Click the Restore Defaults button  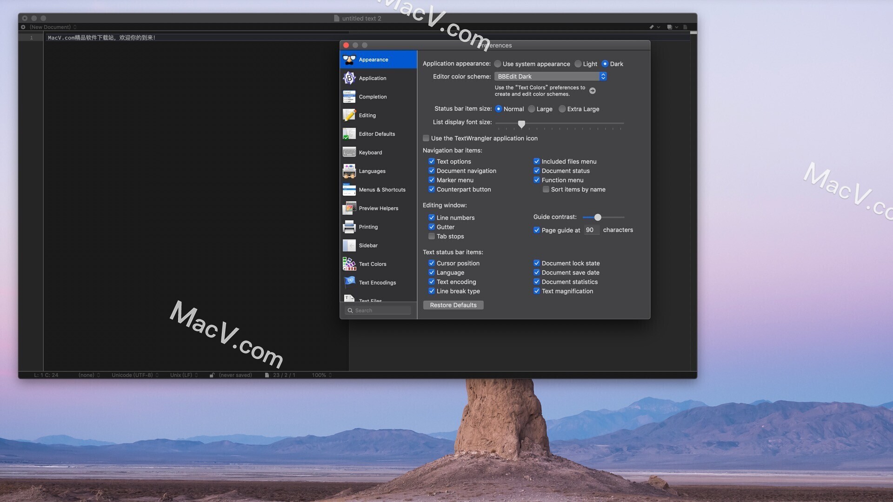click(x=453, y=305)
